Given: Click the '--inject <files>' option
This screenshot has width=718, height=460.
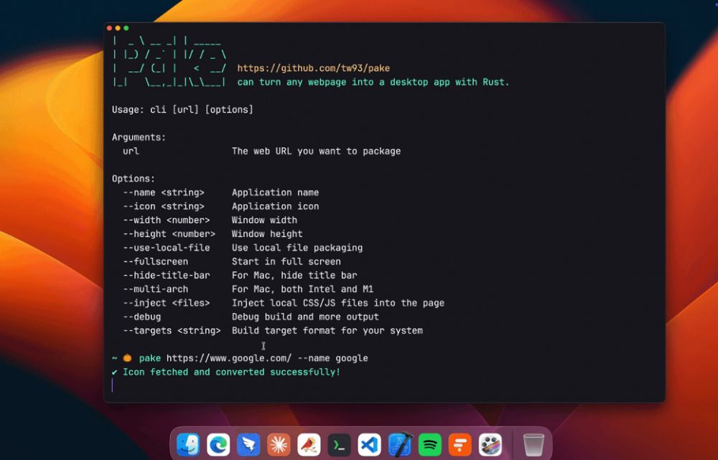Looking at the screenshot, I should click(x=167, y=303).
